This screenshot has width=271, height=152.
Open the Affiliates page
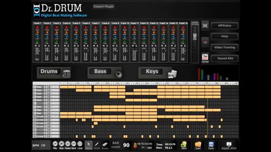(x=224, y=25)
